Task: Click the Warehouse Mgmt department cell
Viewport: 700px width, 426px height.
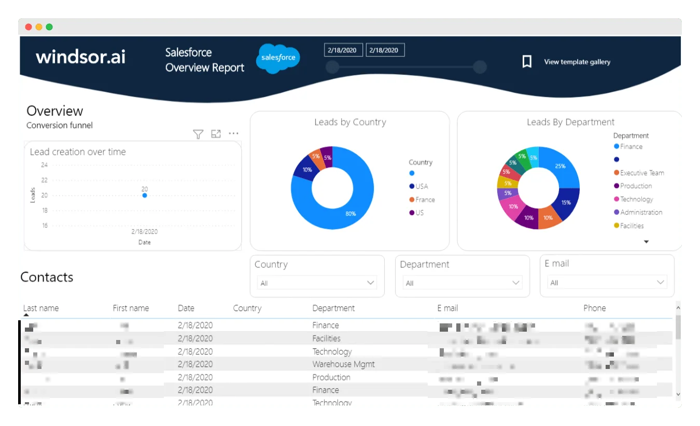Action: tap(343, 364)
